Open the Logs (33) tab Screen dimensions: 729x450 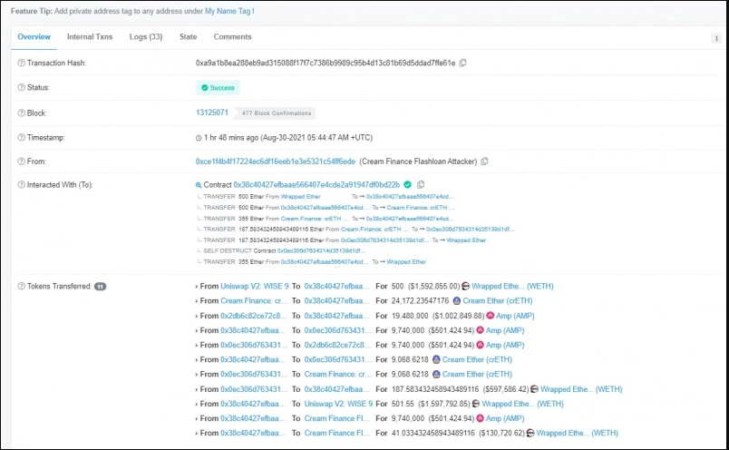click(x=146, y=37)
